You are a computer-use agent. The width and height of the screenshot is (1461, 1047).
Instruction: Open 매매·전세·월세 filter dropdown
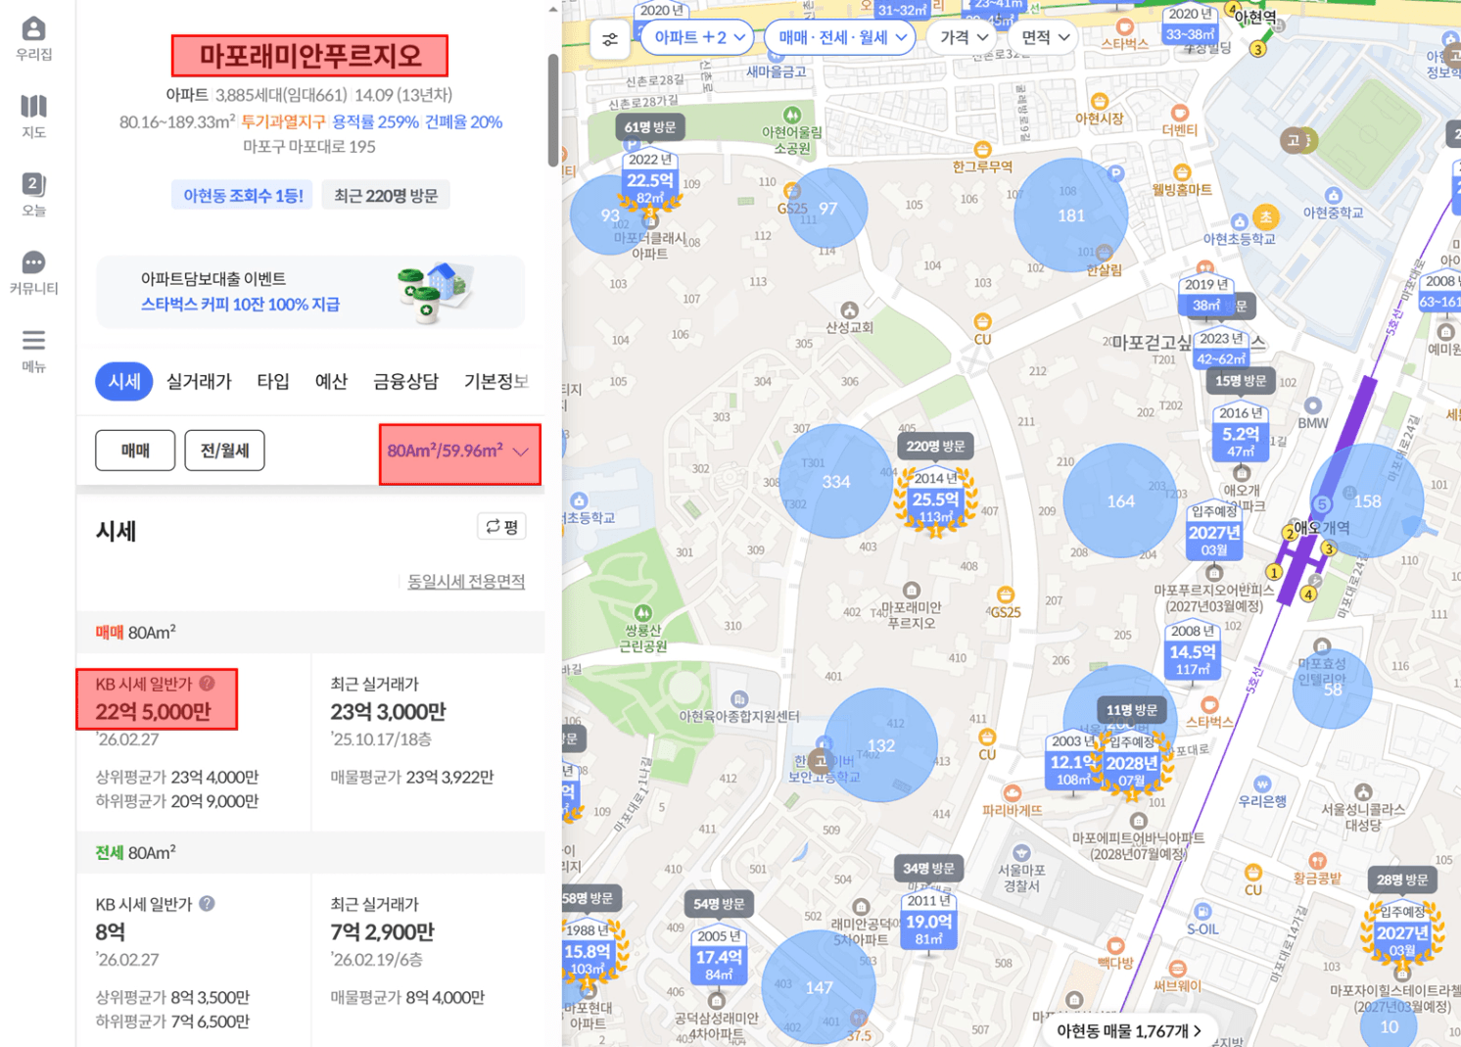click(x=839, y=38)
